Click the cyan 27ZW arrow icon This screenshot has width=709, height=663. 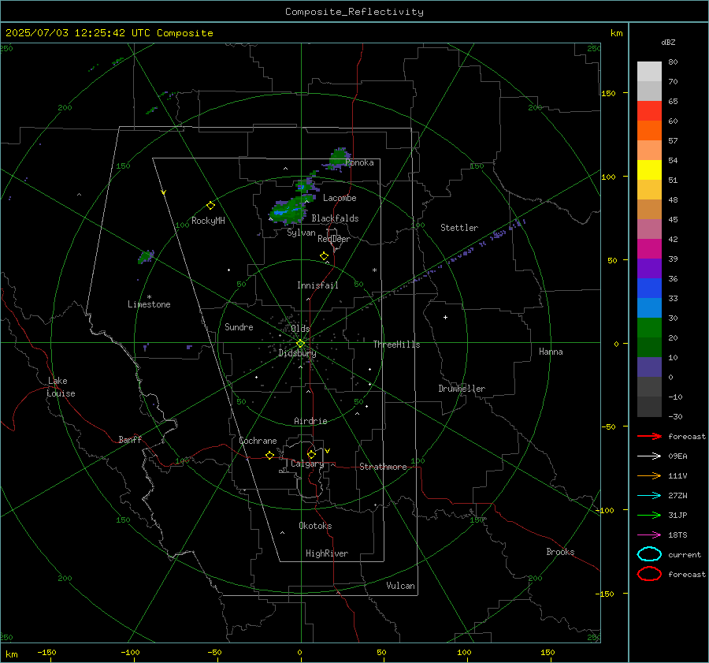649,496
